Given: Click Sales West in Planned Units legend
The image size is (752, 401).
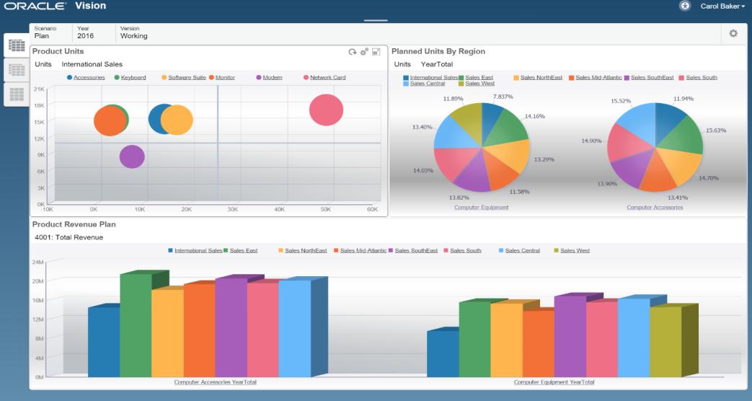Looking at the screenshot, I should click(480, 84).
